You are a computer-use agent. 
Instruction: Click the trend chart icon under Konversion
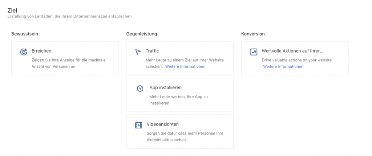click(x=254, y=52)
